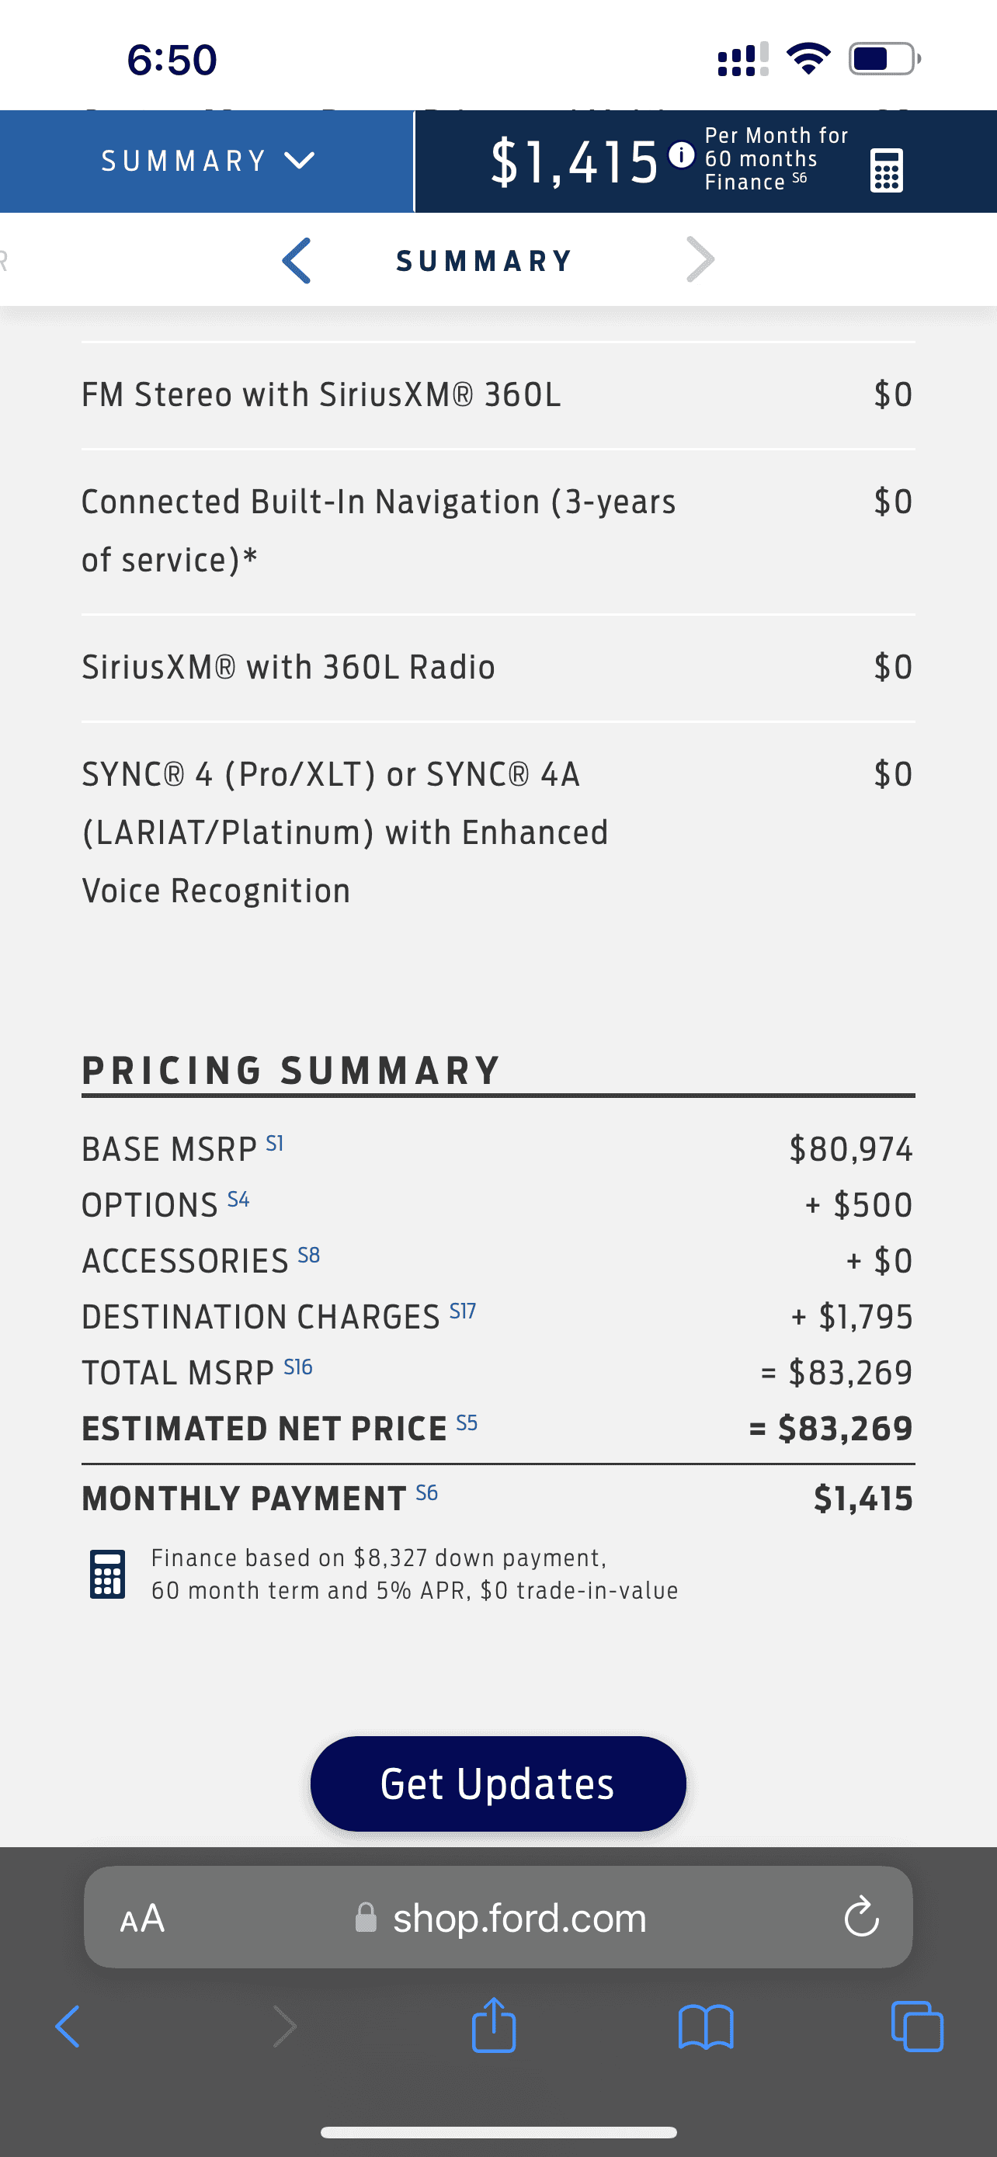
Task: Go back to the previous page in Safari
Action: [68, 2027]
